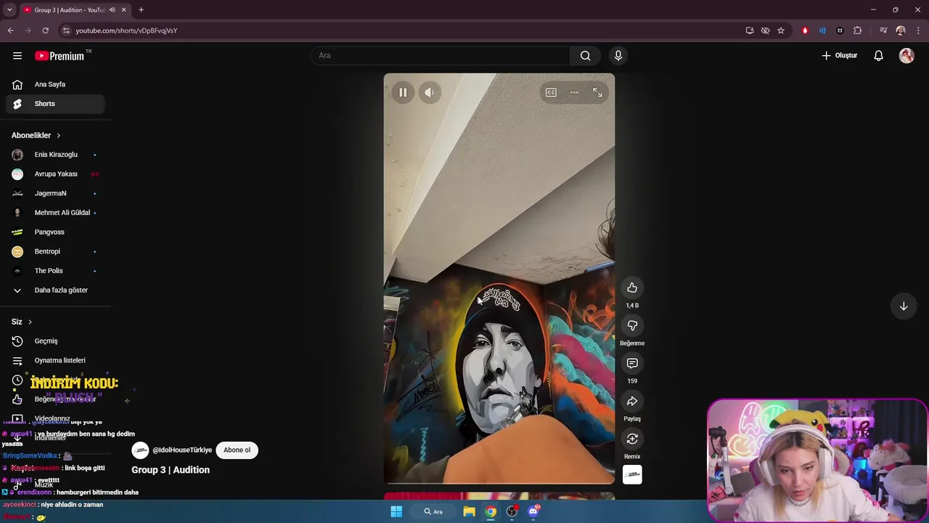929x523 pixels.
Task: Open Chrome's three-dot menu
Action: [x=919, y=31]
